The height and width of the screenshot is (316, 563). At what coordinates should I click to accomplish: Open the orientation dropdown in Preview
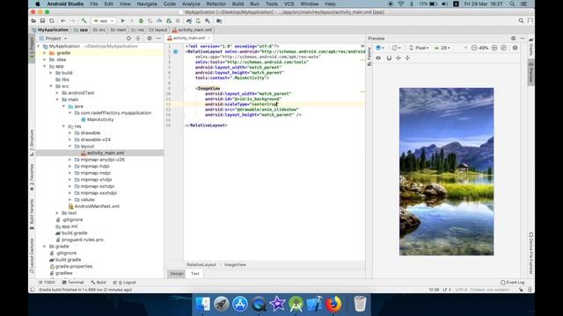click(x=397, y=47)
